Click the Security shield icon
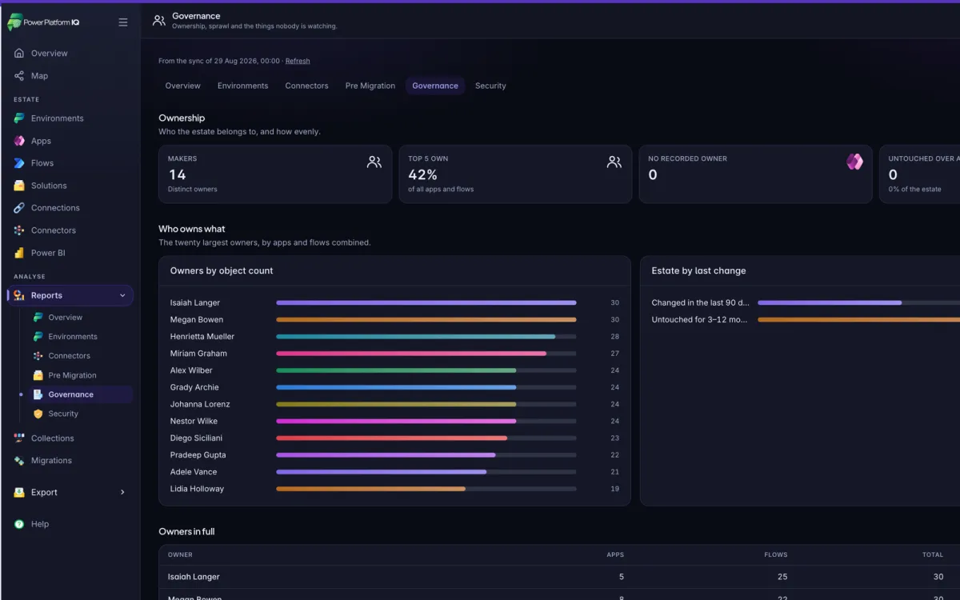960x600 pixels. (38, 414)
